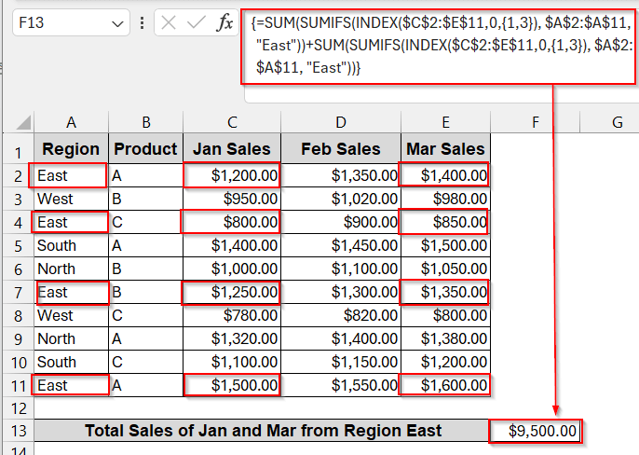Viewport: 639px width, 455px height.
Task: Select the column G header
Action: 617,122
